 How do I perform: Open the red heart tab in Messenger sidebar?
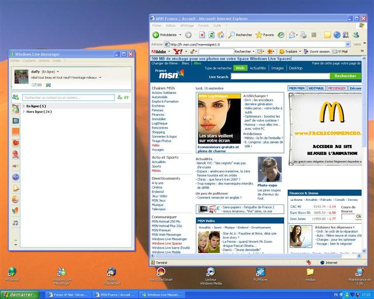point(16,142)
